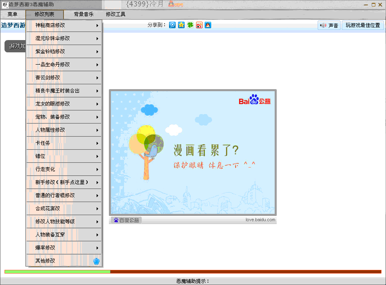Expand the 神秘商店修改 submenu arrow

coord(97,25)
